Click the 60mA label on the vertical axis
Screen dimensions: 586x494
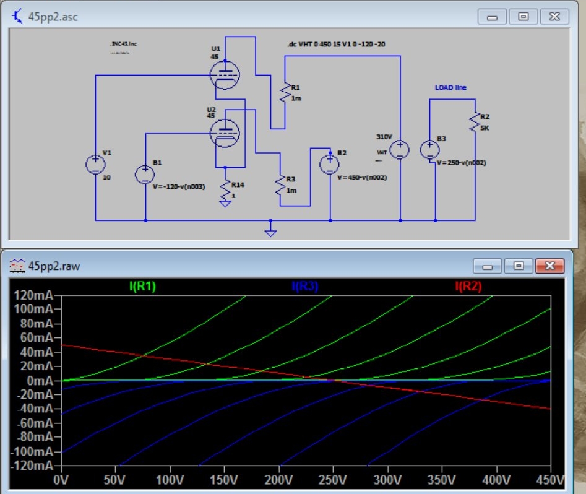point(37,337)
